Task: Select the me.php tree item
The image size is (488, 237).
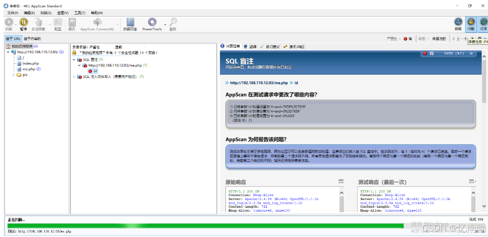Action: pyautogui.click(x=29, y=69)
